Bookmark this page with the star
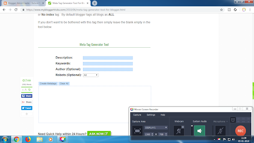 coord(221,10)
